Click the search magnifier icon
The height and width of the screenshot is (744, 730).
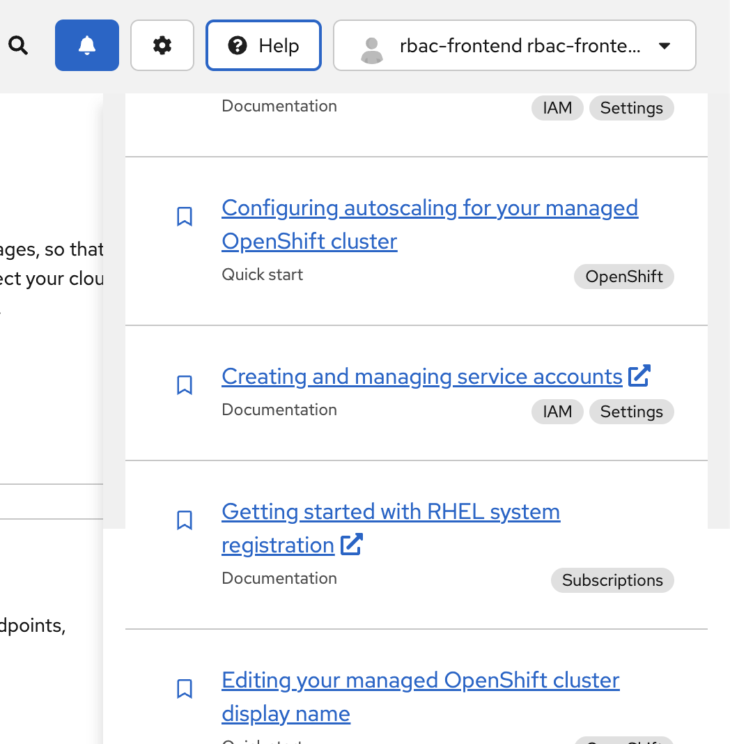pos(19,46)
